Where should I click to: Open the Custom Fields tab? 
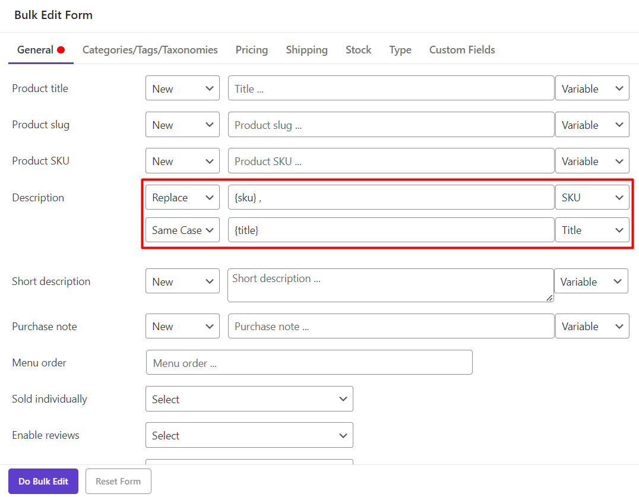click(461, 50)
